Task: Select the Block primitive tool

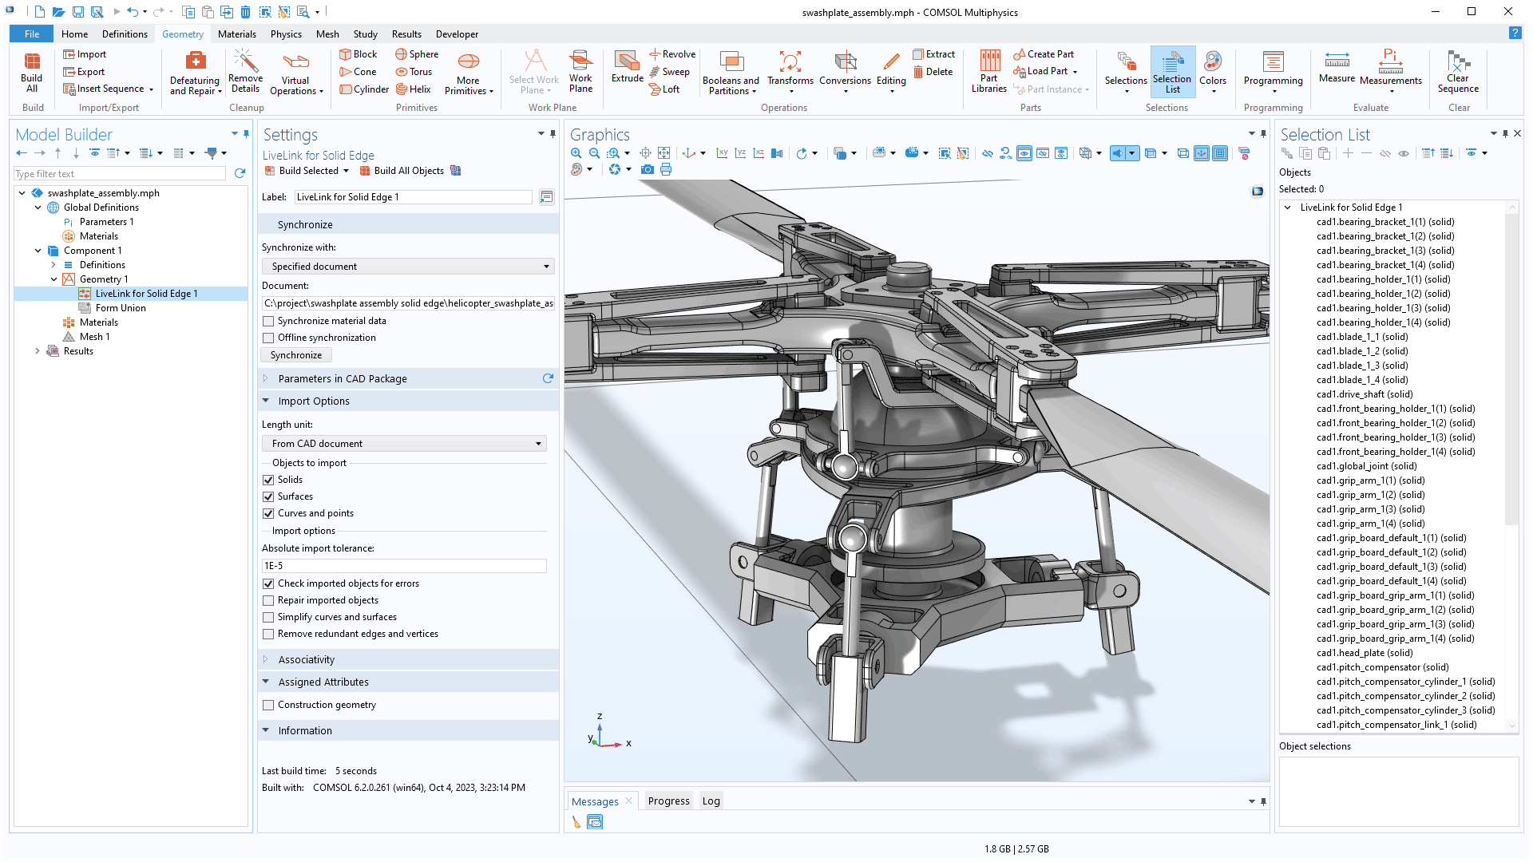Action: click(358, 54)
